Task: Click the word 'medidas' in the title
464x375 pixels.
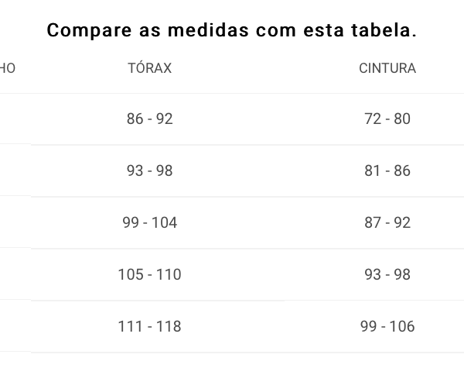Action: click(x=208, y=30)
